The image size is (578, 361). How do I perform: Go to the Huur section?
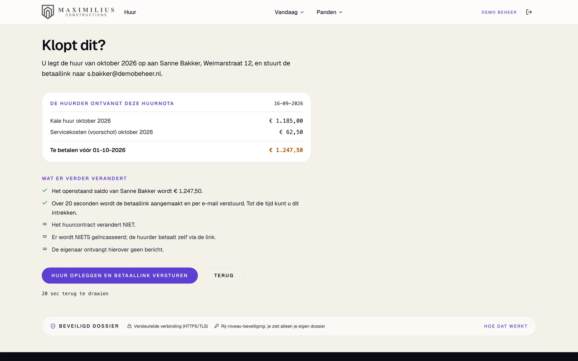pyautogui.click(x=130, y=12)
